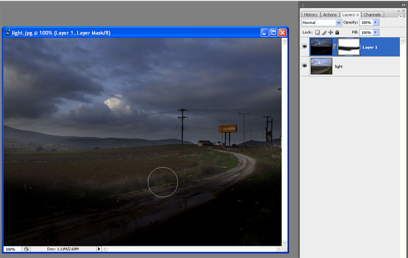
Task: Click the light.jpg window title bar
Action: click(x=145, y=33)
